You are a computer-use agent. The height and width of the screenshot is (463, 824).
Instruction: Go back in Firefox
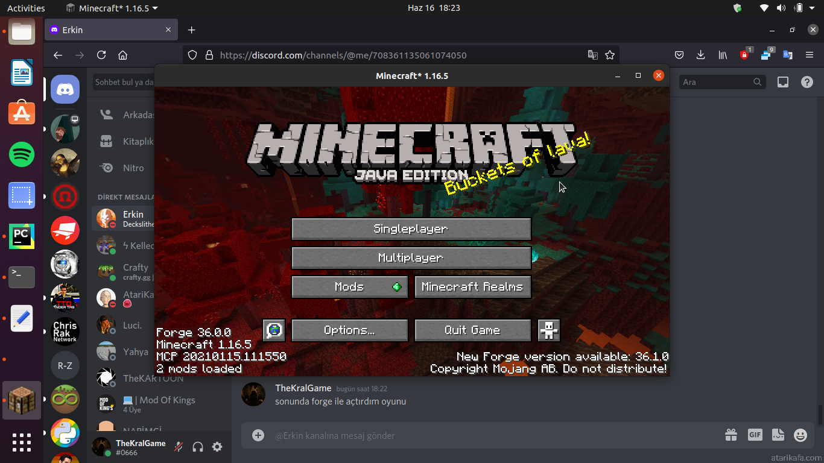click(x=58, y=55)
